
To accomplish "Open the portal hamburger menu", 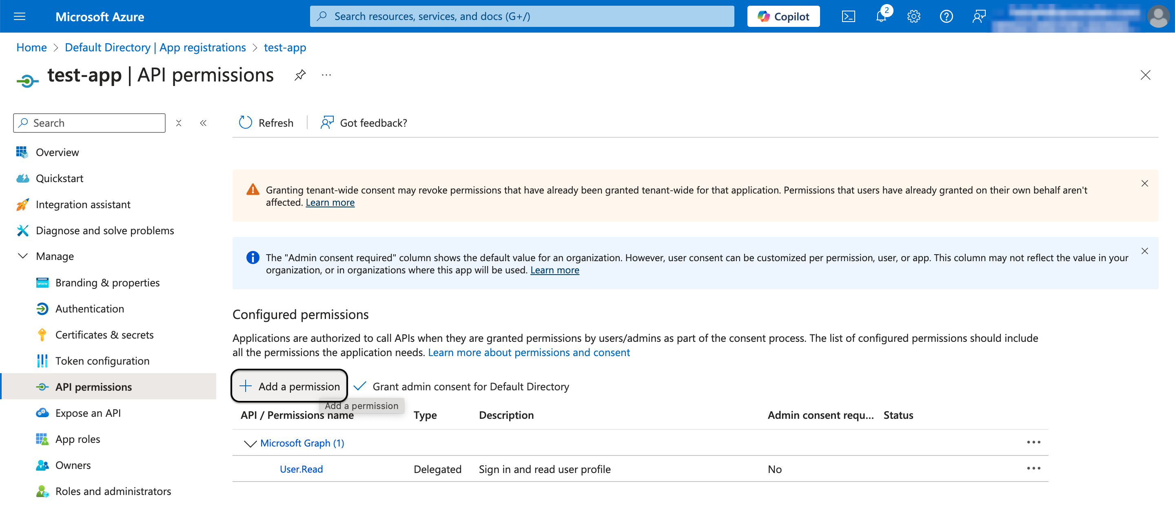I will point(20,16).
